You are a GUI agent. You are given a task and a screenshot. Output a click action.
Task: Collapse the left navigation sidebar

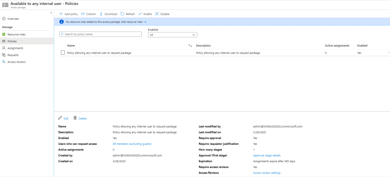pyautogui.click(x=51, y=13)
